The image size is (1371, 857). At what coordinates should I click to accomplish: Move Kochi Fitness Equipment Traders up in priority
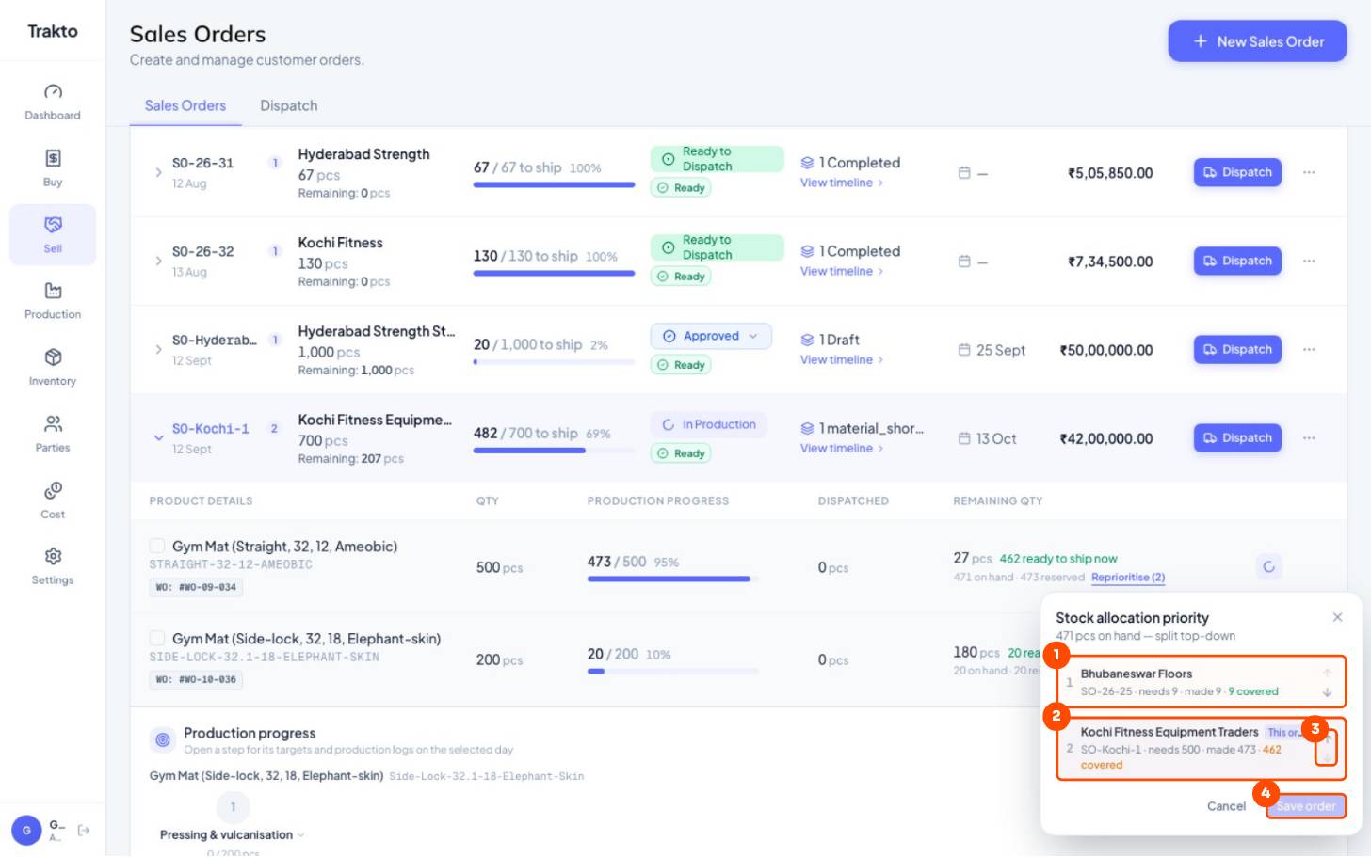click(1327, 739)
